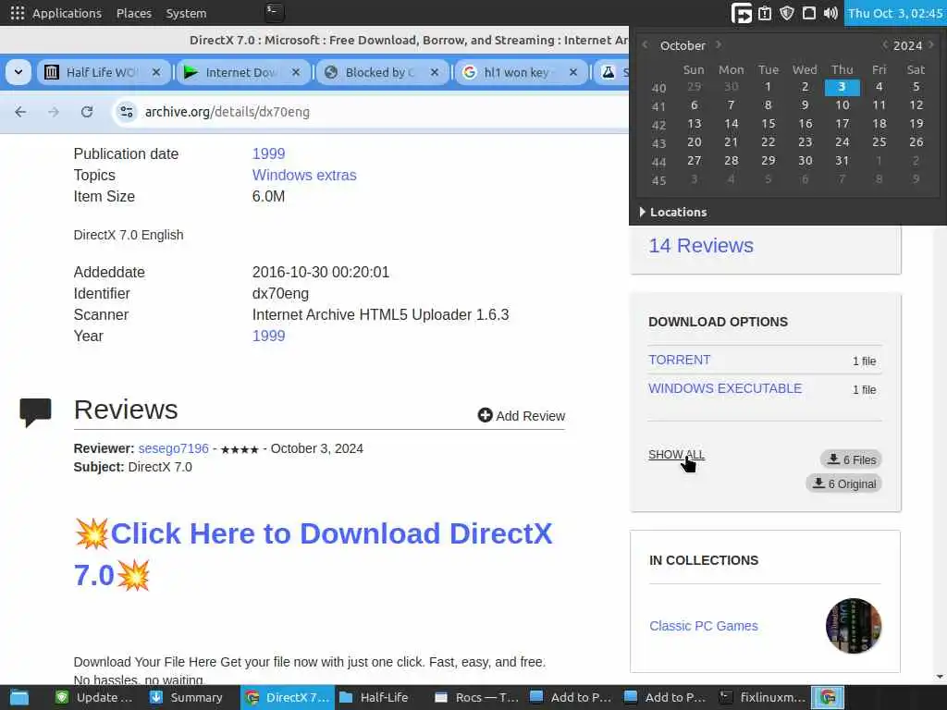947x710 pixels.
Task: Select October 3 in the calendar
Action: pos(842,87)
